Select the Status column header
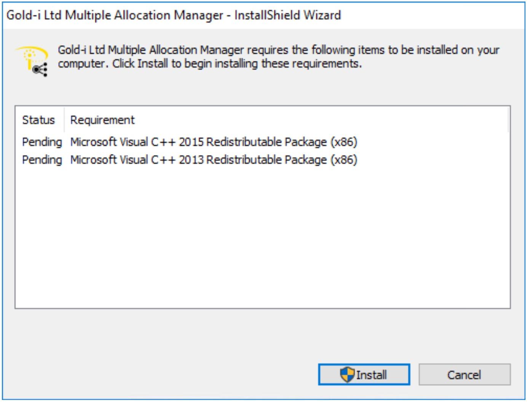This screenshot has height=403, width=527. click(38, 120)
